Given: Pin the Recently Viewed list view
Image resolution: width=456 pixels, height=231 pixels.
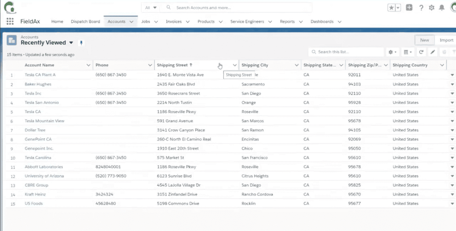Looking at the screenshot, I should pos(81,43).
